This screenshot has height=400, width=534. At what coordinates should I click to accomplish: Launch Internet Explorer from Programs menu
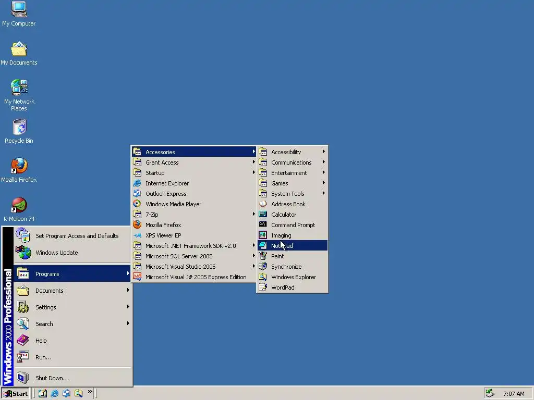coord(194,183)
